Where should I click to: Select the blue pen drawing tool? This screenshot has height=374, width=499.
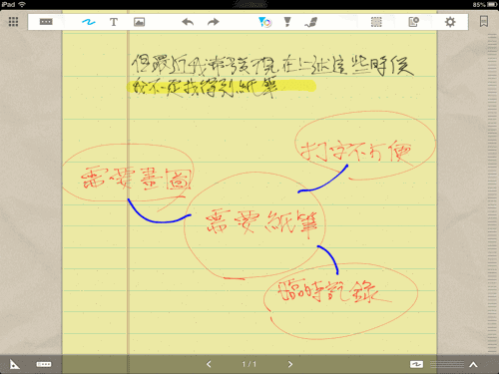click(88, 22)
